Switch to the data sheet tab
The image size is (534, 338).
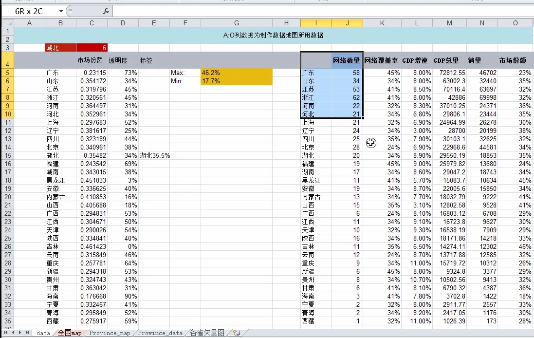tap(43, 333)
